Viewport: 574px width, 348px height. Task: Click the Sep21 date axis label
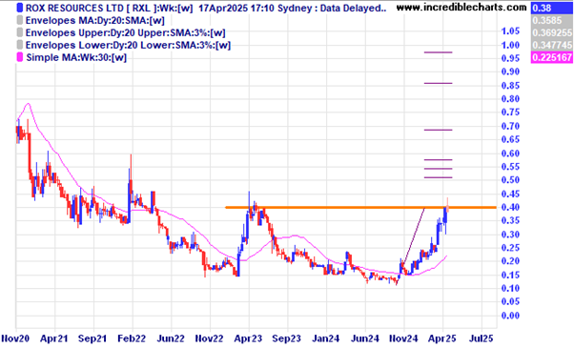coord(92,338)
